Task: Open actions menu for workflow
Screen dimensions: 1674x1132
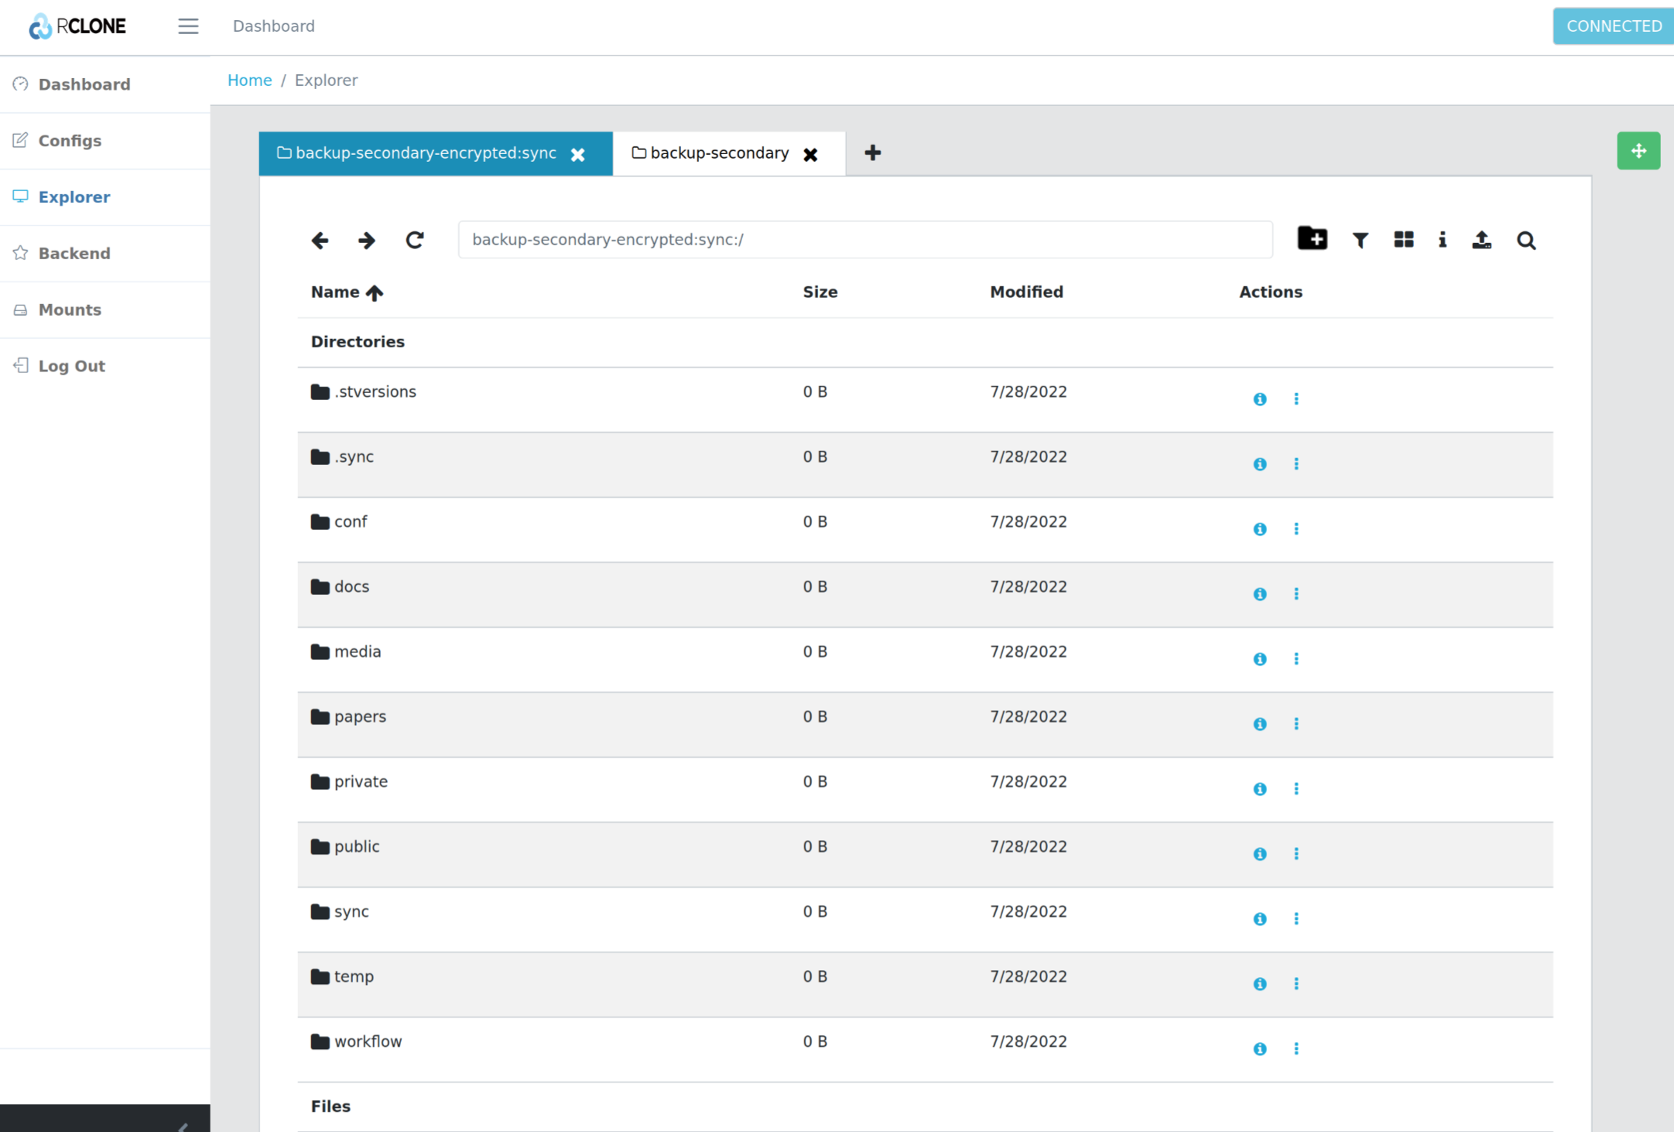Action: coord(1296,1049)
